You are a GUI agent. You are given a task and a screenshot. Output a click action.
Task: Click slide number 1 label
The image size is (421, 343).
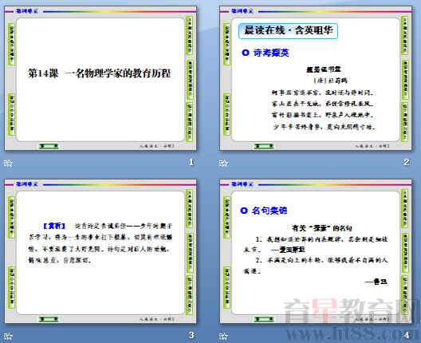(191, 162)
